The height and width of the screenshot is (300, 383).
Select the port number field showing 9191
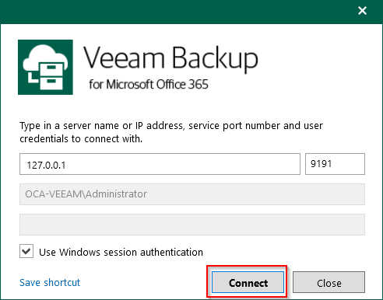[x=335, y=164]
